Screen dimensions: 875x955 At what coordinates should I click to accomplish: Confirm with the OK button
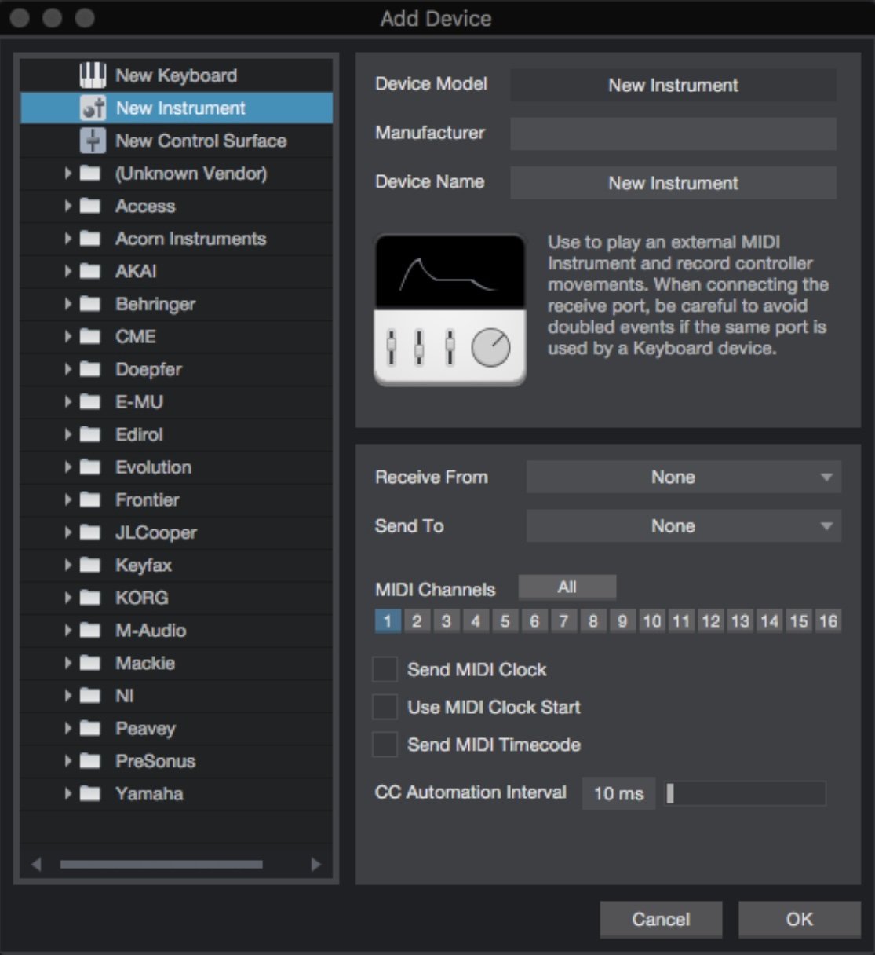click(x=800, y=919)
